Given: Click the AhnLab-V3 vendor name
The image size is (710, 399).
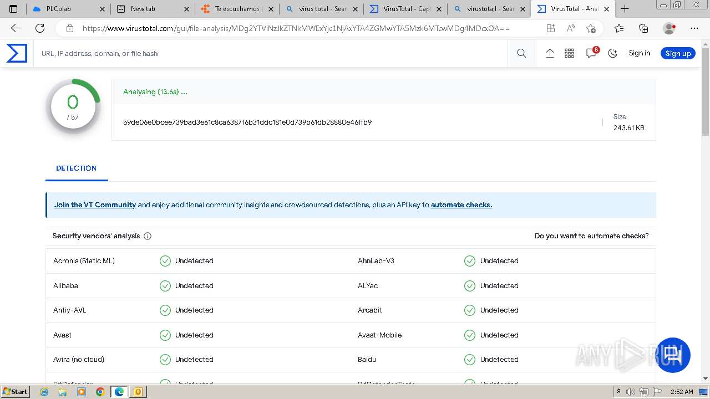Looking at the screenshot, I should (376, 260).
